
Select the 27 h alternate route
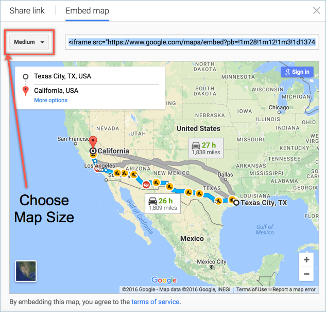pos(205,148)
